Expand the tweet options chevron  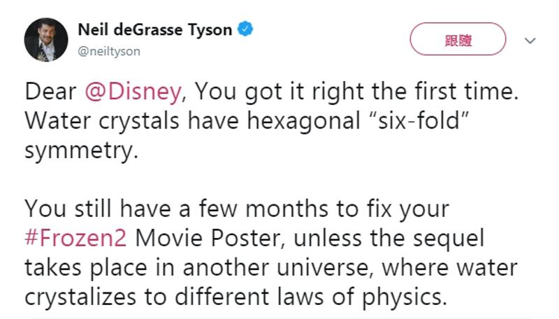tap(530, 41)
